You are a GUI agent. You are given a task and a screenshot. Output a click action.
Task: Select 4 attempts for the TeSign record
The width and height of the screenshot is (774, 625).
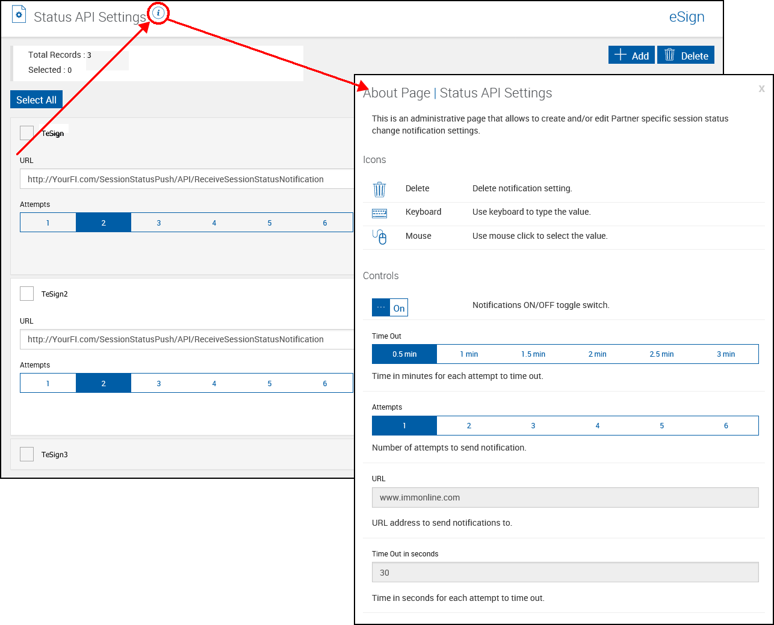pos(214,223)
